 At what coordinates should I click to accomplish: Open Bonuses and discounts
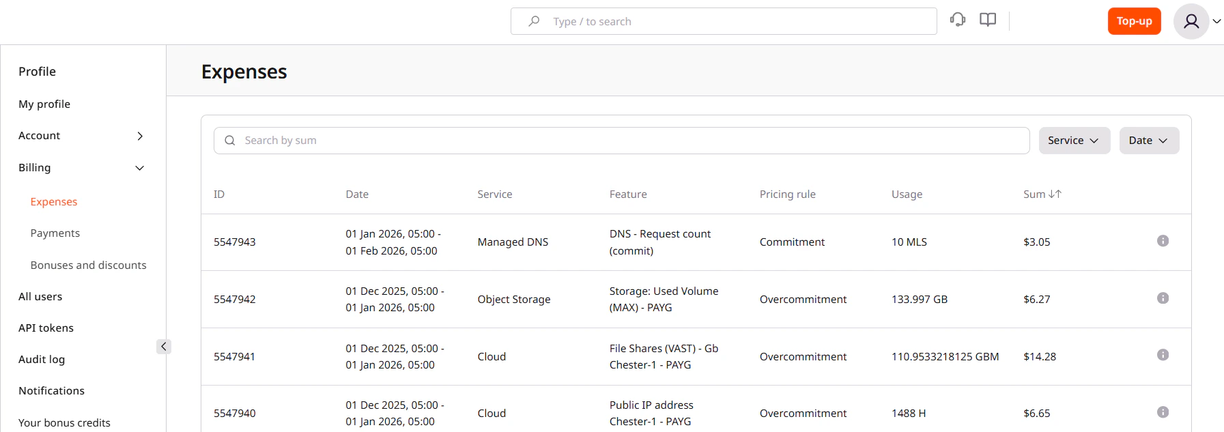[x=88, y=265]
